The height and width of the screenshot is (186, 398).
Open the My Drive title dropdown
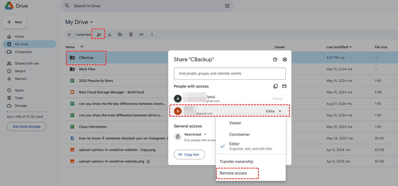click(x=92, y=22)
